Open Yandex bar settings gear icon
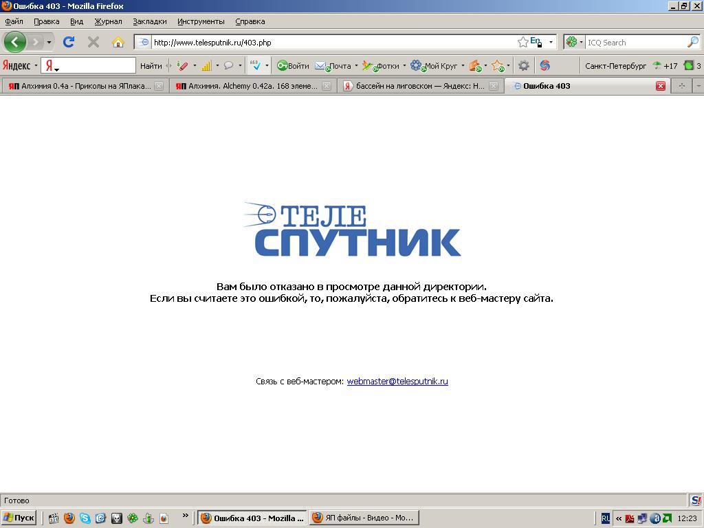704x528 pixels. coord(523,65)
